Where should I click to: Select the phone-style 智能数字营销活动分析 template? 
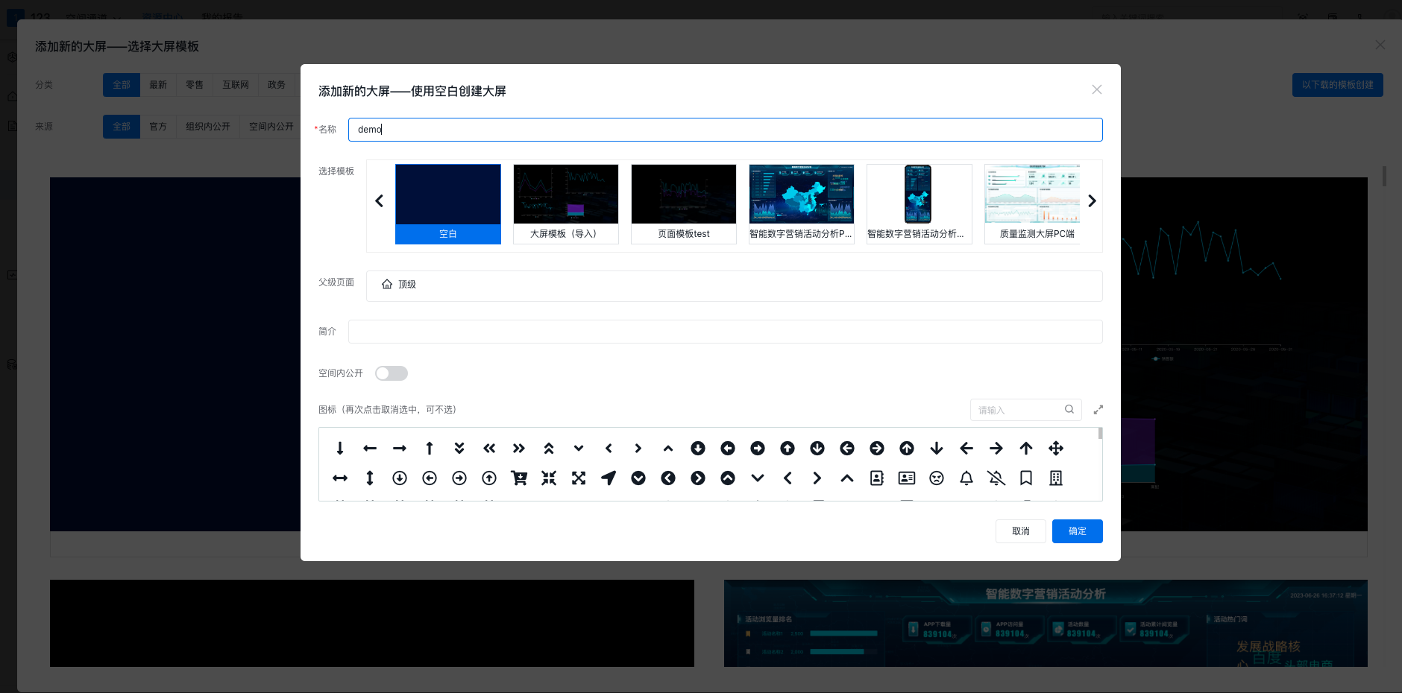[920, 204]
